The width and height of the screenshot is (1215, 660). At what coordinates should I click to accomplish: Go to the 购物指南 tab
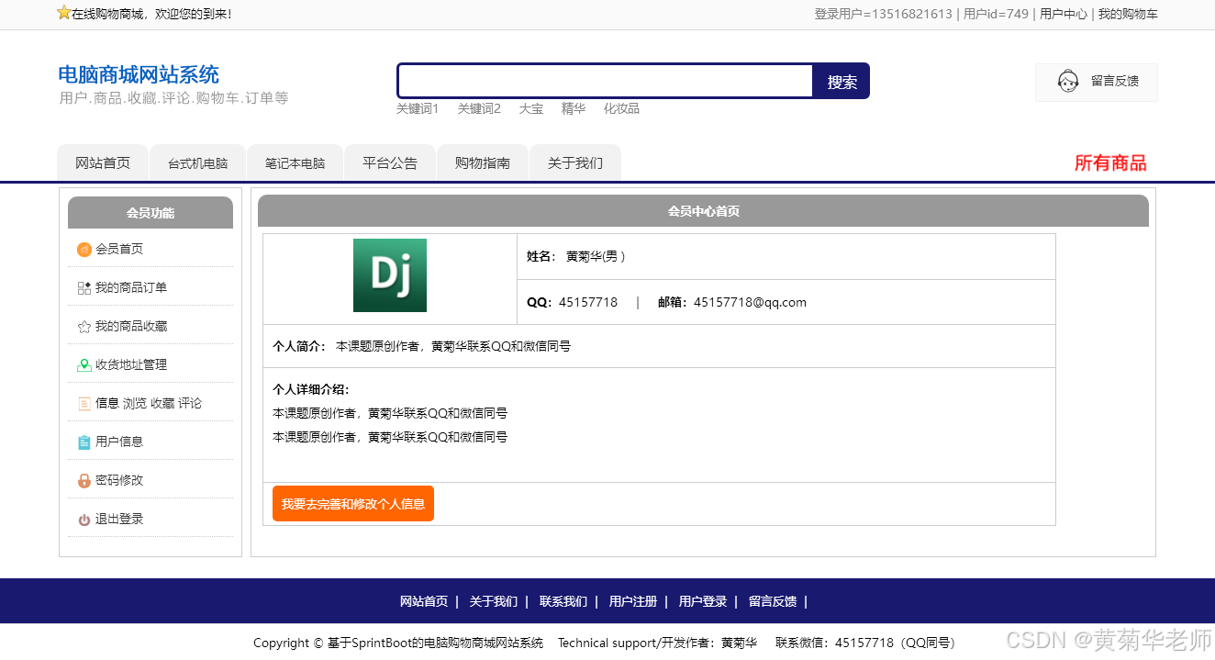point(483,162)
